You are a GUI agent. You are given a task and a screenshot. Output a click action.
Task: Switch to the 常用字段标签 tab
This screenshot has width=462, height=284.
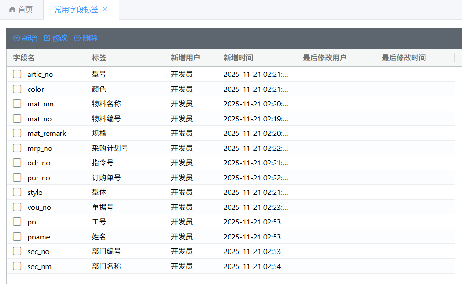click(76, 10)
